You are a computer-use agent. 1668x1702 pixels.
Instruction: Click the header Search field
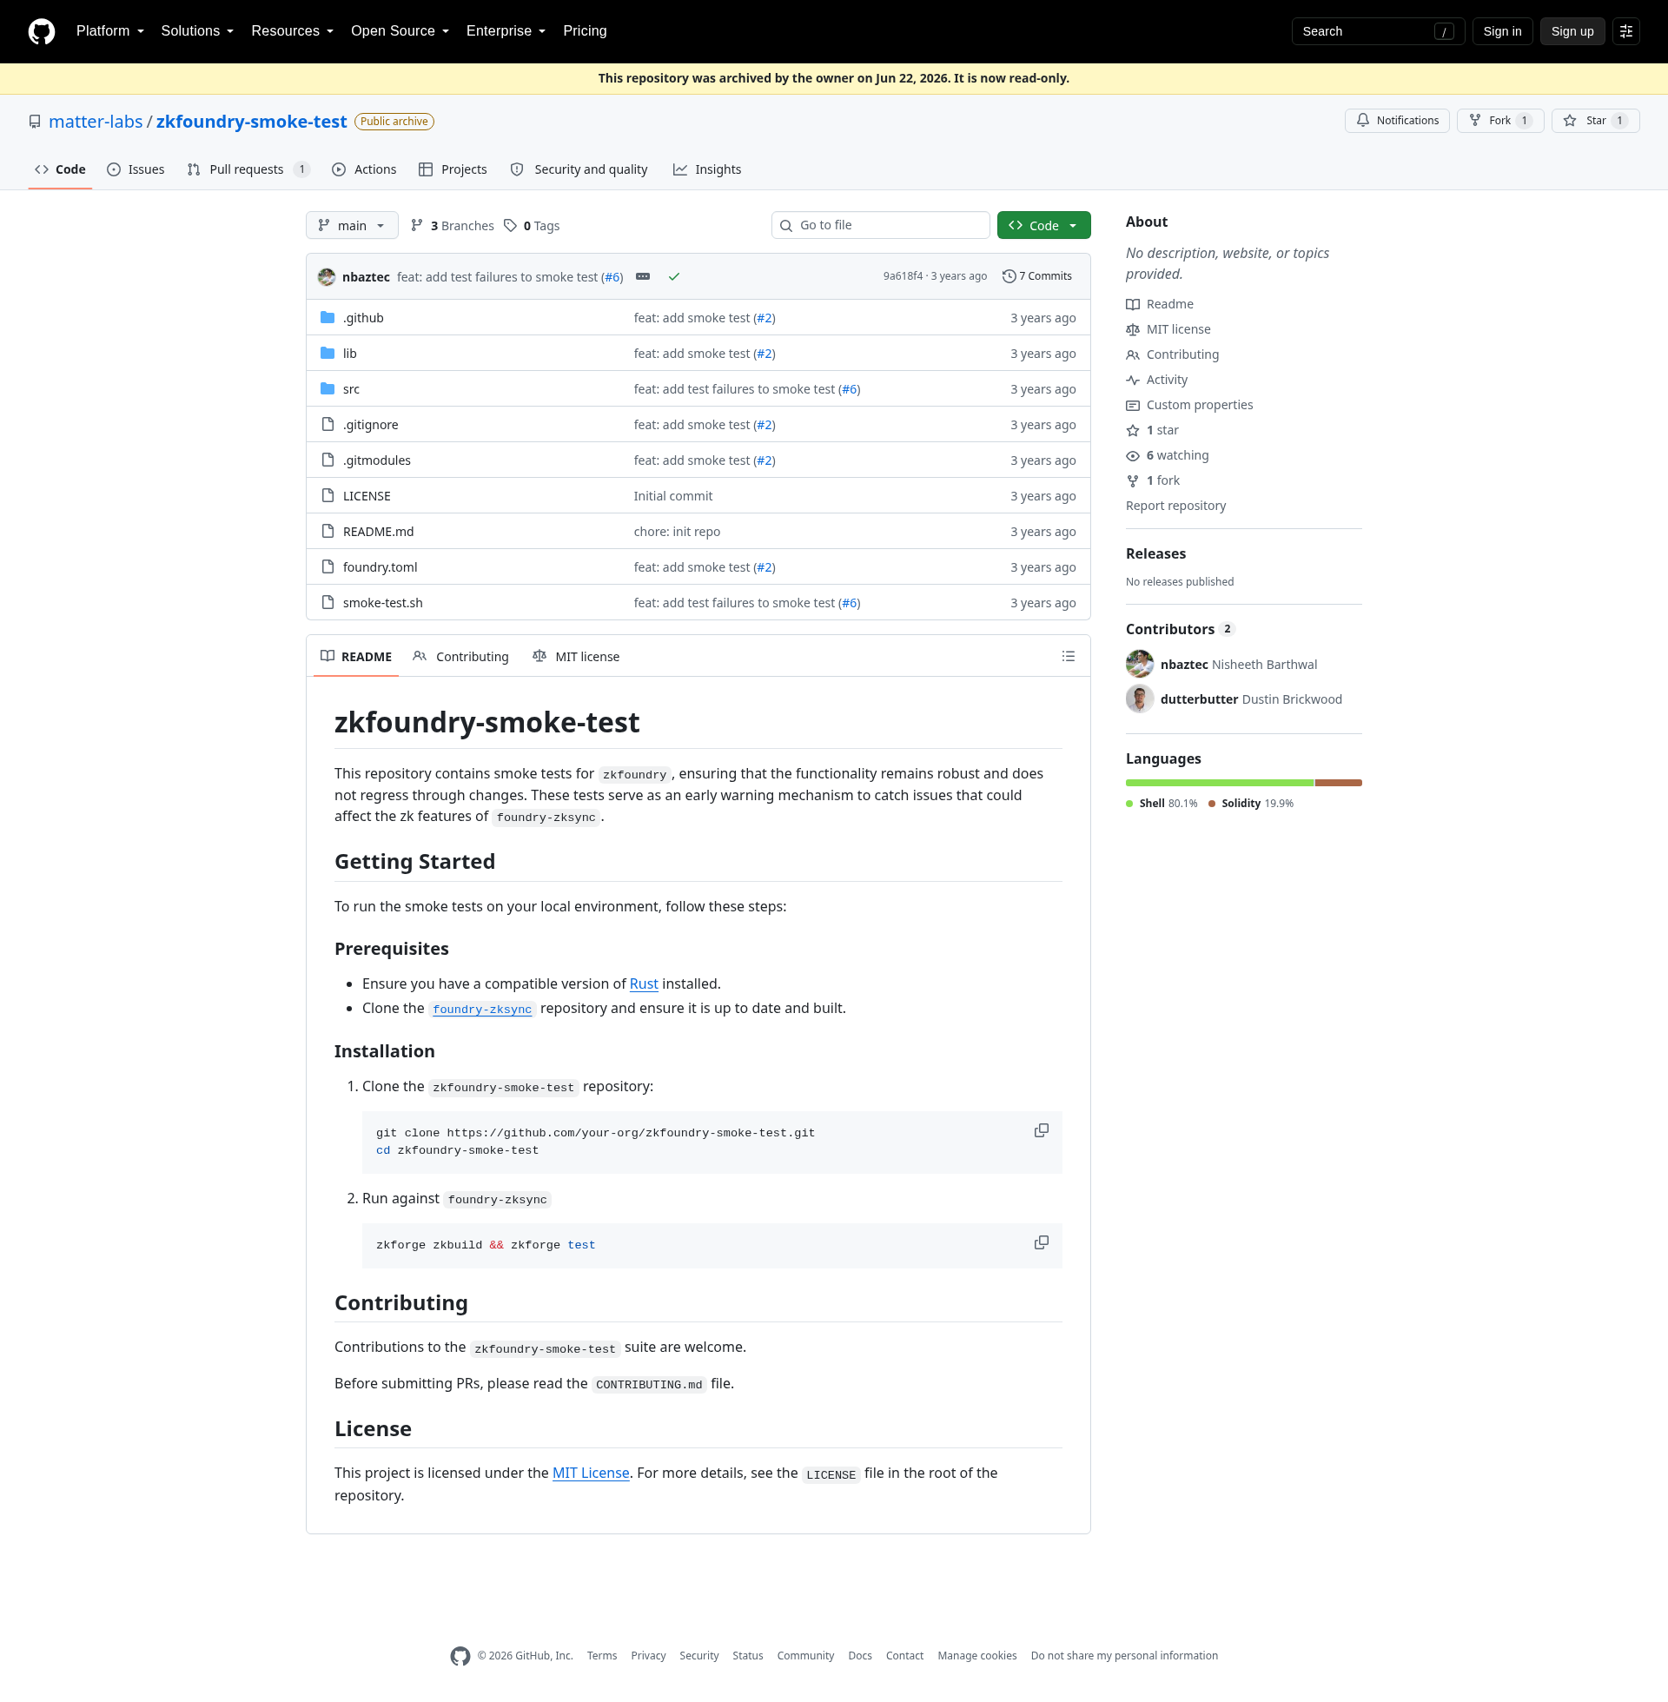[1378, 31]
